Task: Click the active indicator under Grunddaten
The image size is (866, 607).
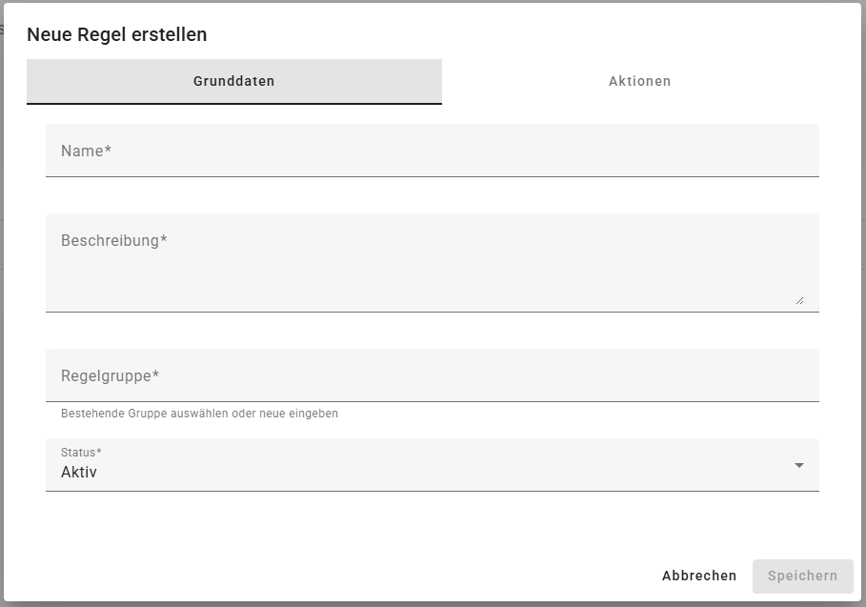Action: pos(233,103)
